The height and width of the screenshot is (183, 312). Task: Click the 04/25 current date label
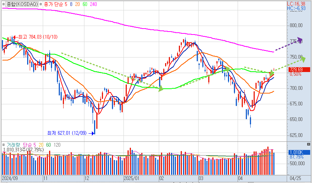[296, 178]
